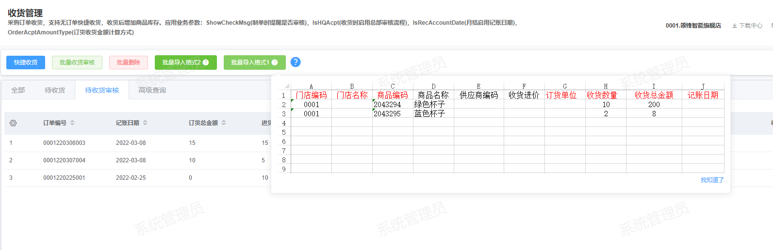Click date 2022-02-25 in row 3
The image size is (773, 250).
(131, 178)
